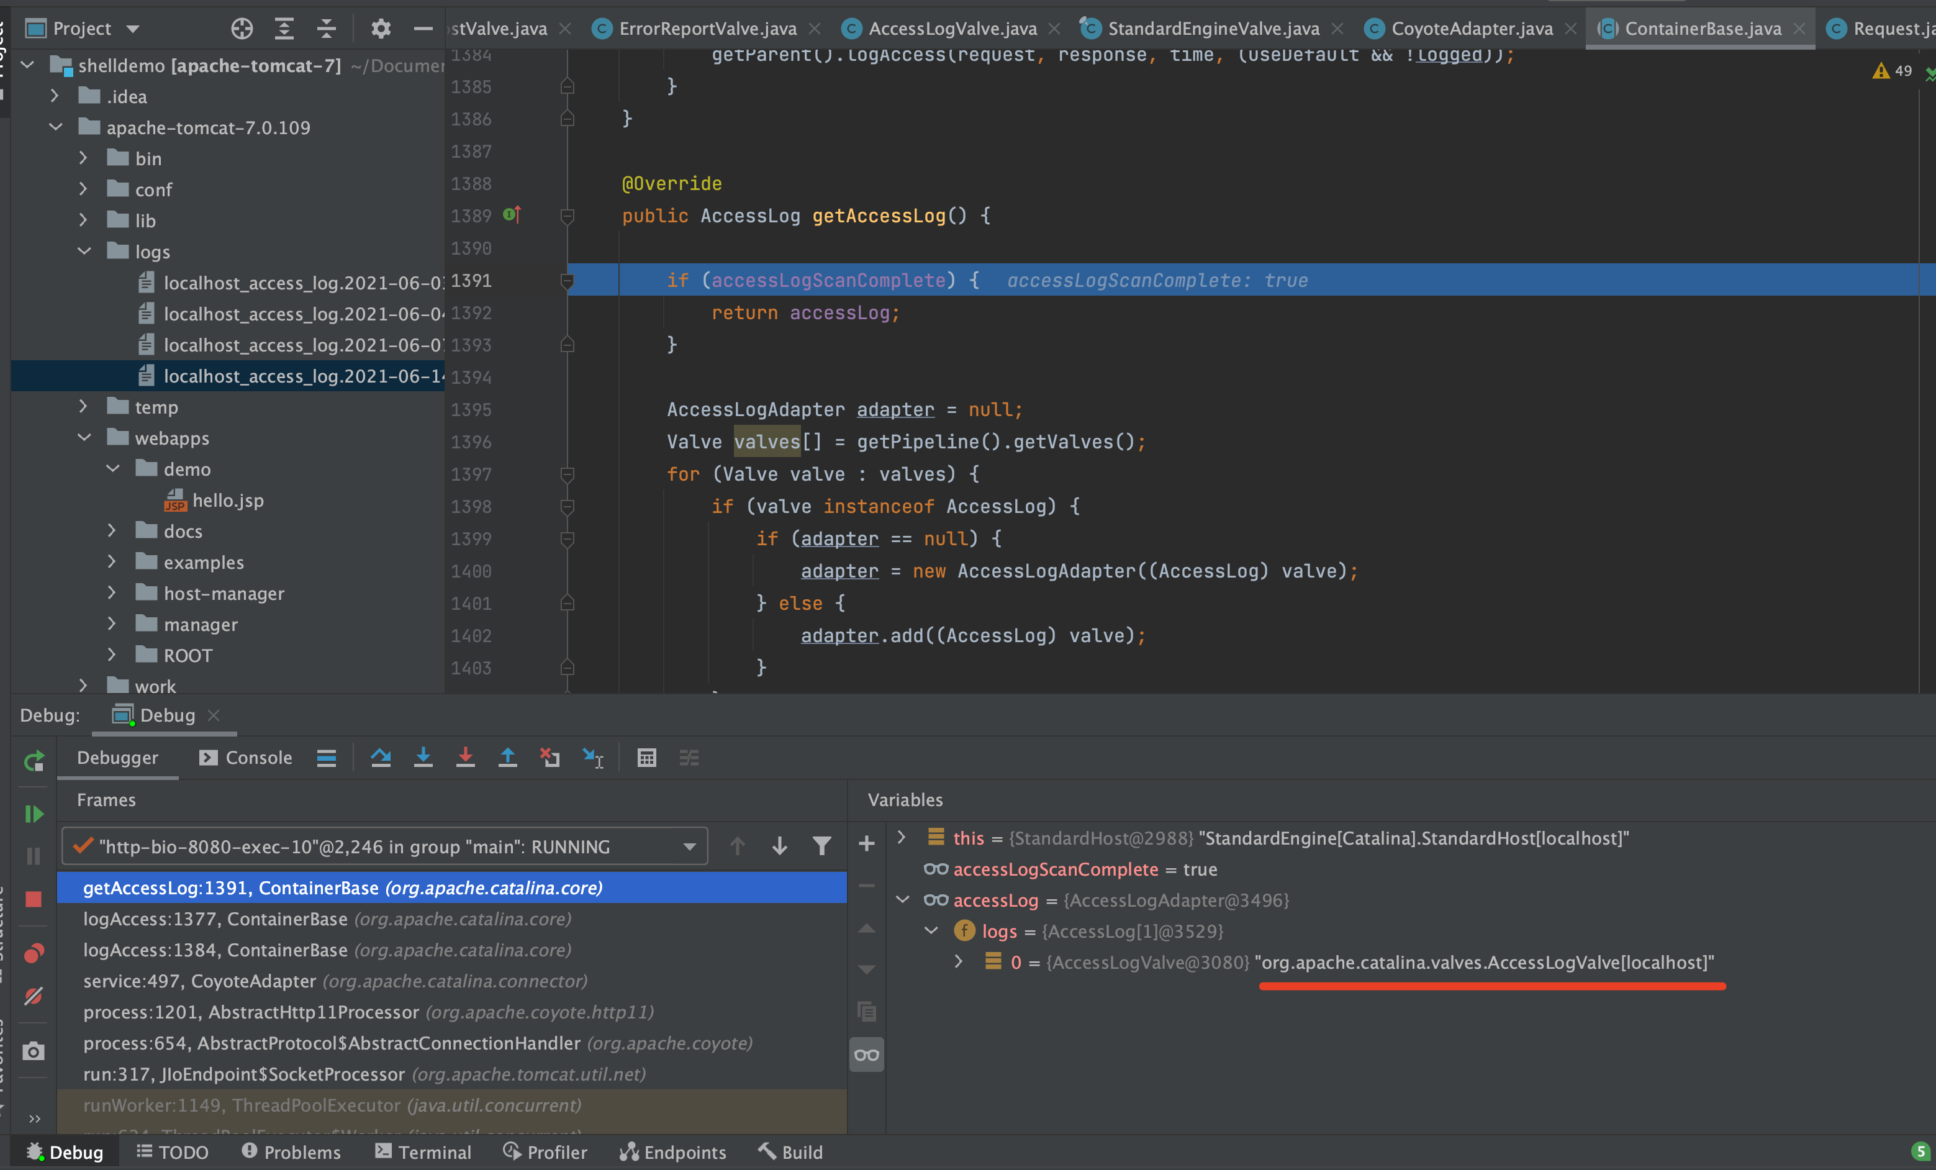Resume program with green play icon
This screenshot has height=1170, width=1936.
pyautogui.click(x=34, y=814)
